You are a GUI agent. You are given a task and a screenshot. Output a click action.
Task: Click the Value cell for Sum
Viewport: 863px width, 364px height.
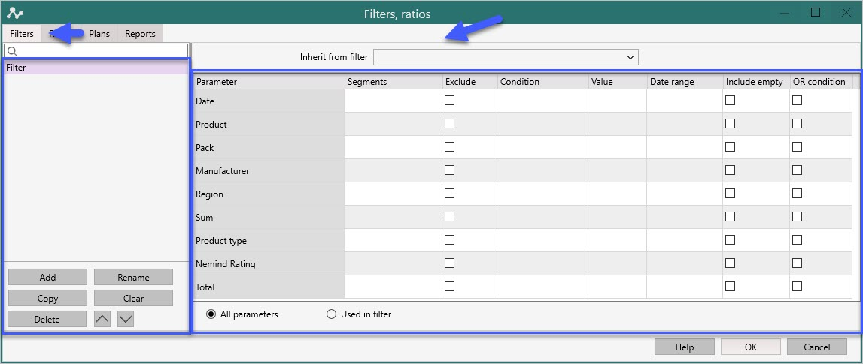(617, 217)
